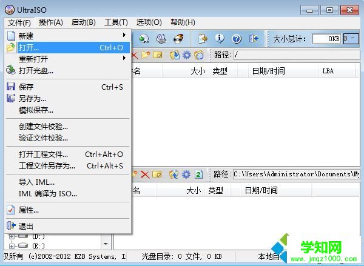Click the save-as icon beside 另存为
The image size is (364, 266).
coord(11,98)
